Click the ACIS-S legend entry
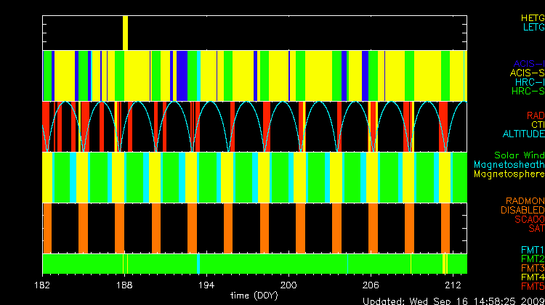The height and width of the screenshot is (305, 545). point(527,73)
